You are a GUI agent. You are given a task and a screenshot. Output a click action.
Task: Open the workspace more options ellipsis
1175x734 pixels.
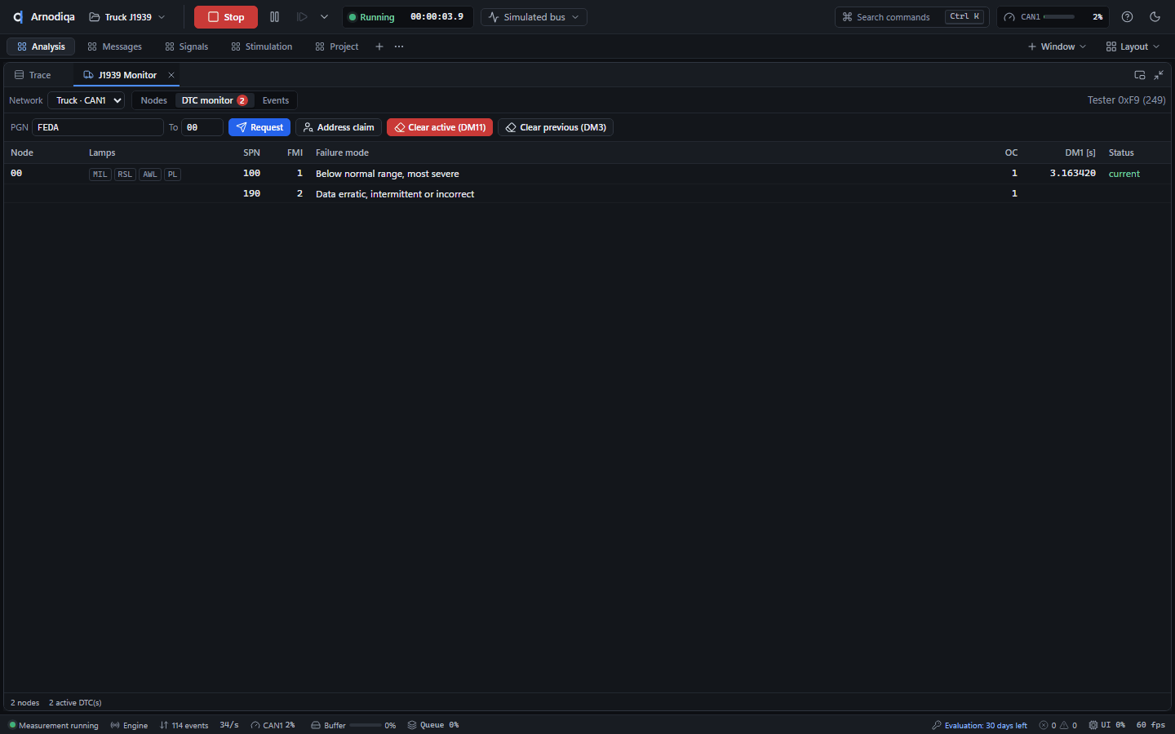(399, 46)
